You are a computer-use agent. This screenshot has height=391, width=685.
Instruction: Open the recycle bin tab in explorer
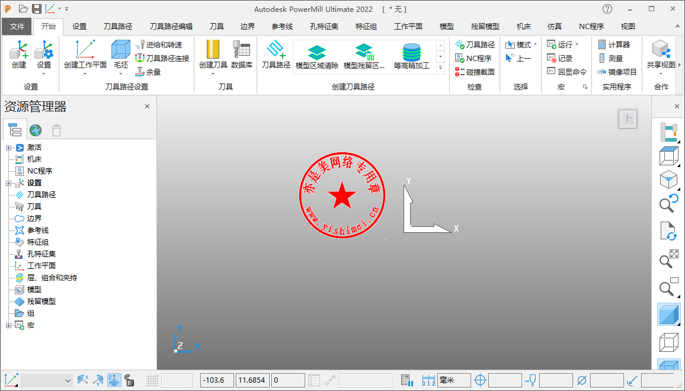[56, 130]
